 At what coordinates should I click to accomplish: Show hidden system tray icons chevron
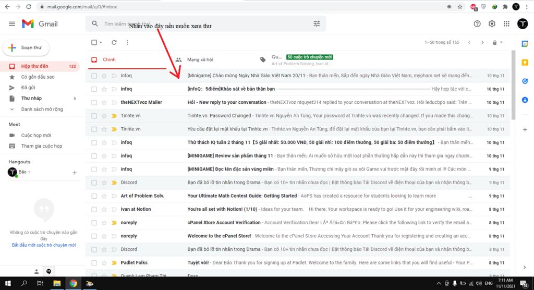(439, 283)
